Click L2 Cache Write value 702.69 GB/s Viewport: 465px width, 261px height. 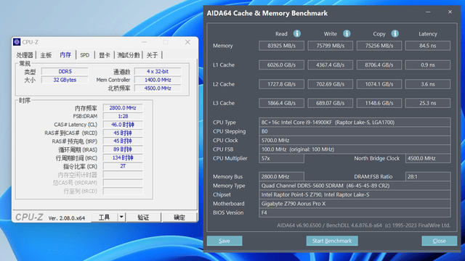pos(331,84)
